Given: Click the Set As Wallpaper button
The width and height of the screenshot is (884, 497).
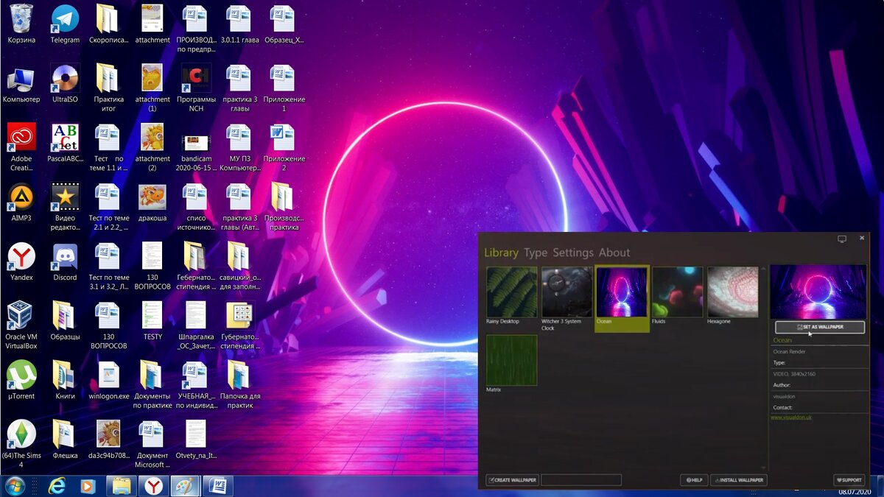Looking at the screenshot, I should pyautogui.click(x=820, y=327).
